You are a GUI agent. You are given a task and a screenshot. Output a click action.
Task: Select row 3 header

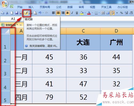coord(5,71)
